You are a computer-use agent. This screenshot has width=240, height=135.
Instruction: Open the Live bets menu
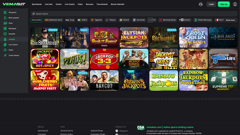tap(49, 4)
